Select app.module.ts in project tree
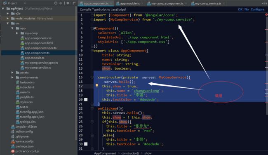Image resolution: width=268 pixels, height=155 pixels. point(34,58)
